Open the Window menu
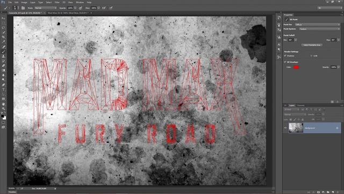Viewport: 344px width, 194px height. [80, 2]
